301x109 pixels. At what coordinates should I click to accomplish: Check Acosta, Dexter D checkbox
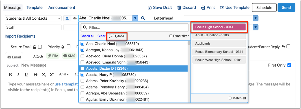pos(82,68)
